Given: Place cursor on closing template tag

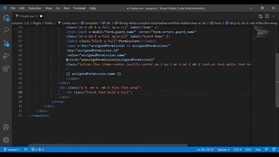Looking at the screenshot, I should pos(39,116).
